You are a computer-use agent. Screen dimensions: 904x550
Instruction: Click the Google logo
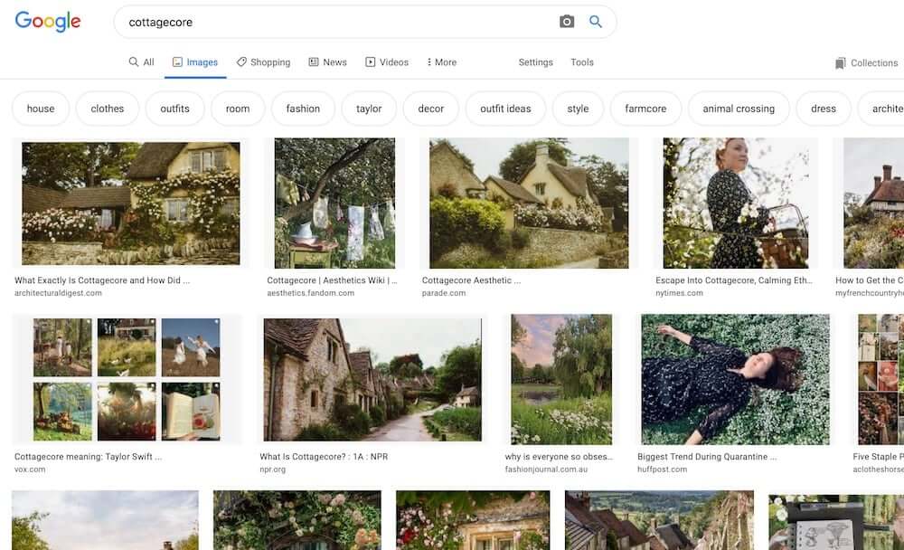(x=47, y=21)
